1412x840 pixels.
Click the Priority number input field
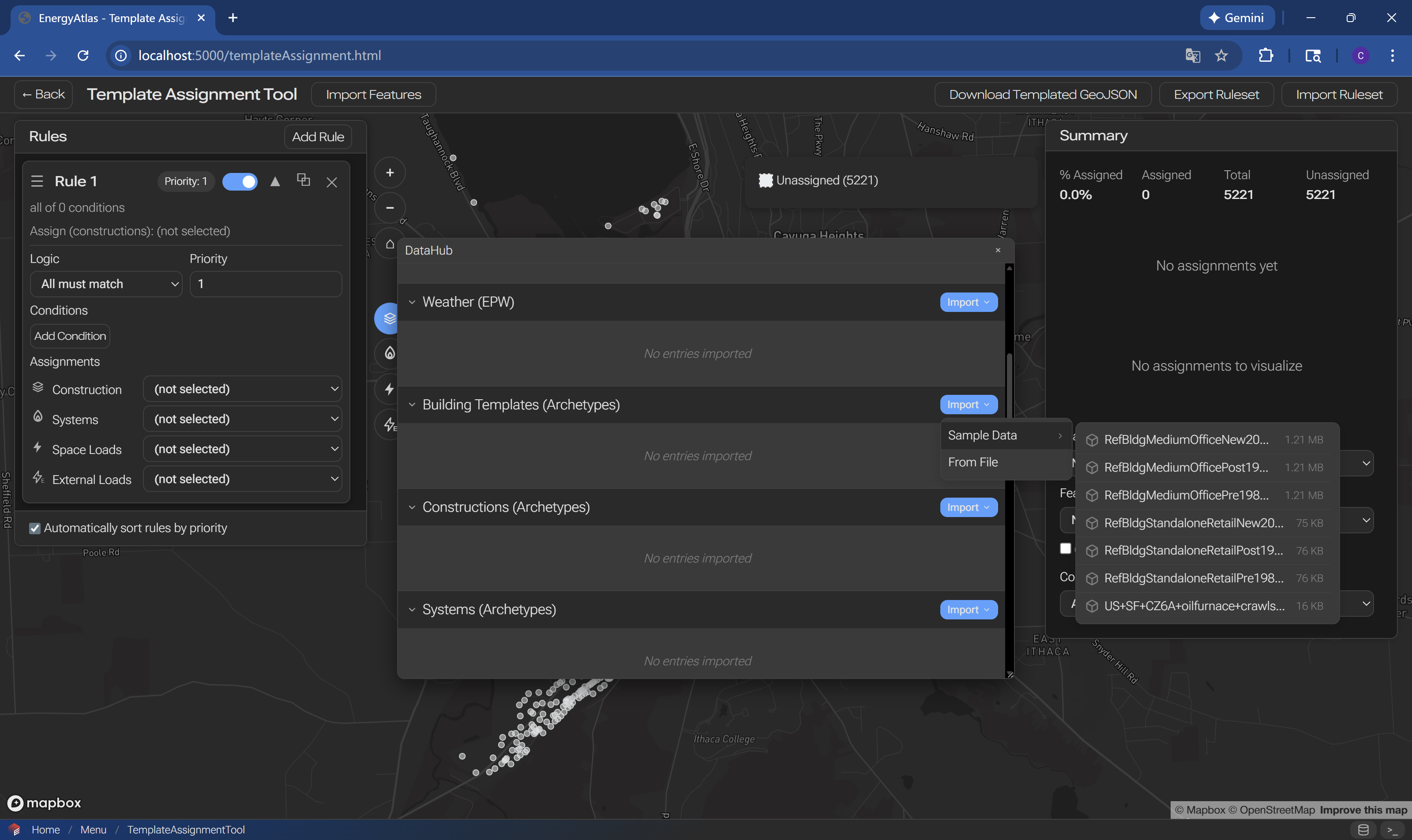266,284
